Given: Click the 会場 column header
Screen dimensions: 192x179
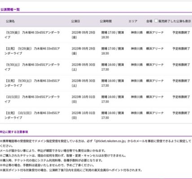Looking at the screenshot, I should [x=149, y=21].
